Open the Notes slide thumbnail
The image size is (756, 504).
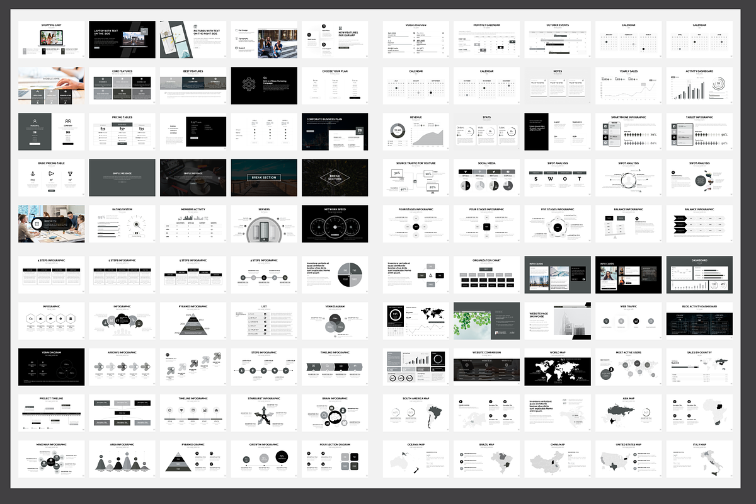[558, 85]
